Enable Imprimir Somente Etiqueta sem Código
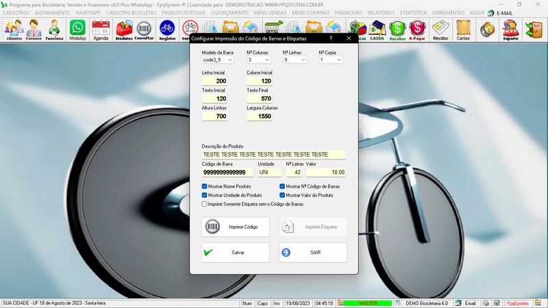The image size is (548, 308). pyautogui.click(x=205, y=204)
